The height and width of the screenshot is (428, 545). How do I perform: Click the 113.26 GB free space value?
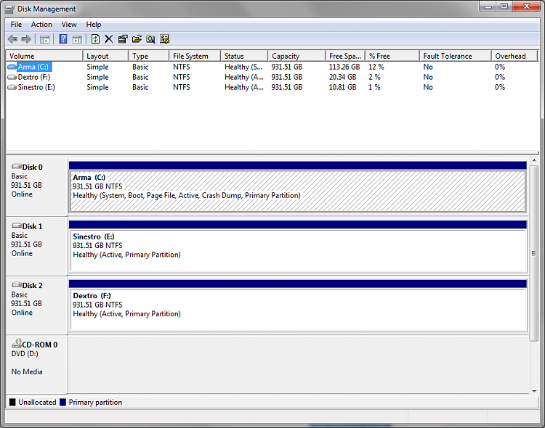tap(344, 67)
